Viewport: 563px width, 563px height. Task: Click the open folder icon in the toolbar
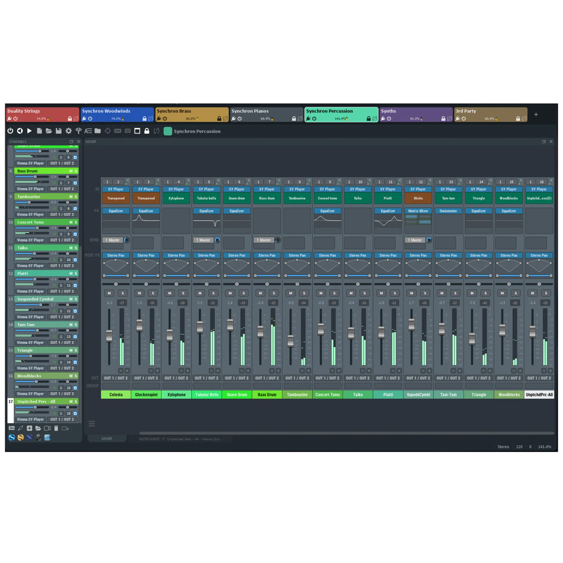pyautogui.click(x=49, y=131)
